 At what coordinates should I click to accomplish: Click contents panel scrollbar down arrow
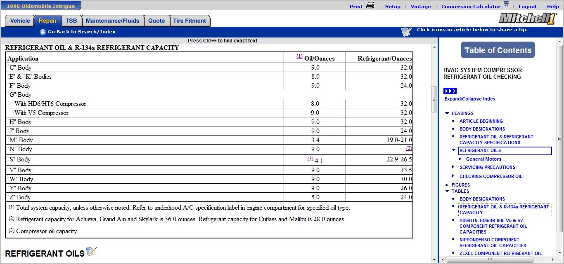click(560, 252)
